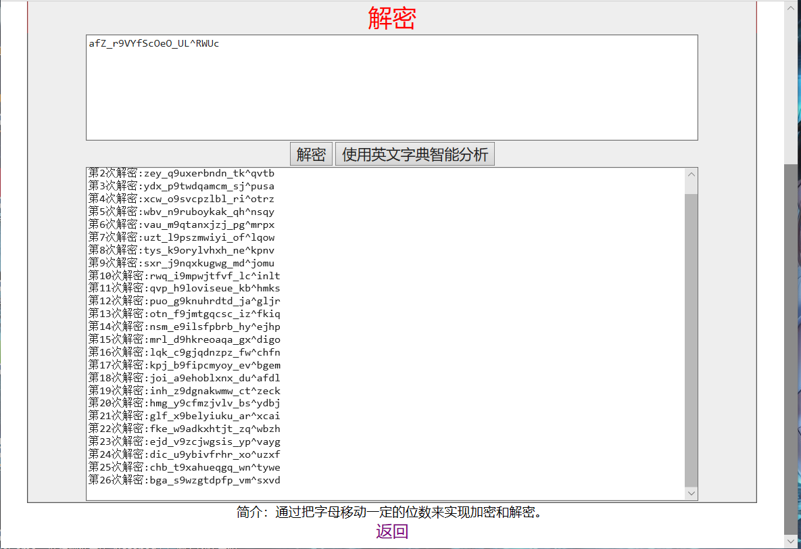
Task: Select the line 第17次解密:kpj_b9fipcmyoy_ev^bgem
Action: [185, 365]
